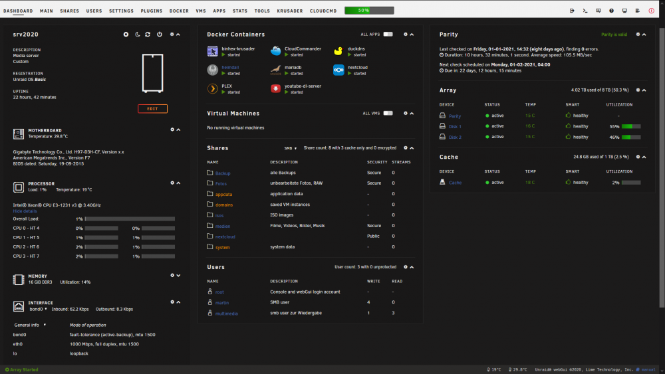Click Disk 2 utilization bar at 46%
Viewport: 665px width, 374px height.
click(631, 137)
